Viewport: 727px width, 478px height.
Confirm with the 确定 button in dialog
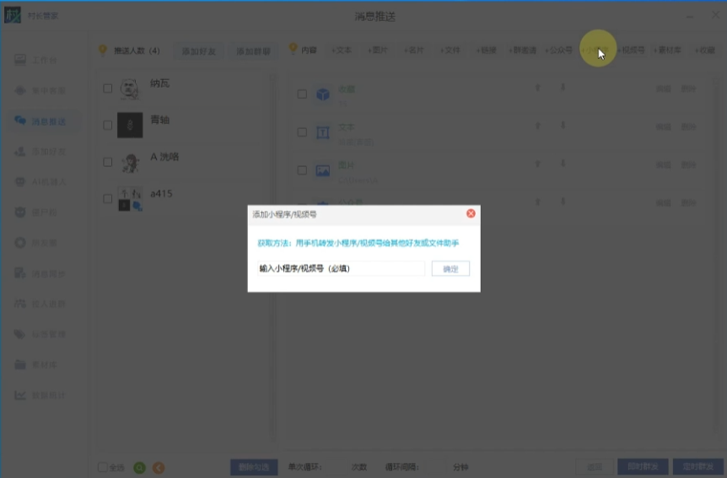450,268
